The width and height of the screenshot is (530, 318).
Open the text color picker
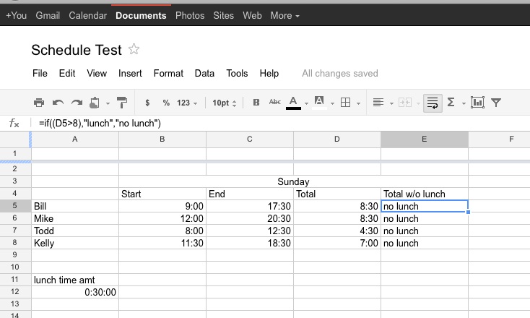pos(294,103)
